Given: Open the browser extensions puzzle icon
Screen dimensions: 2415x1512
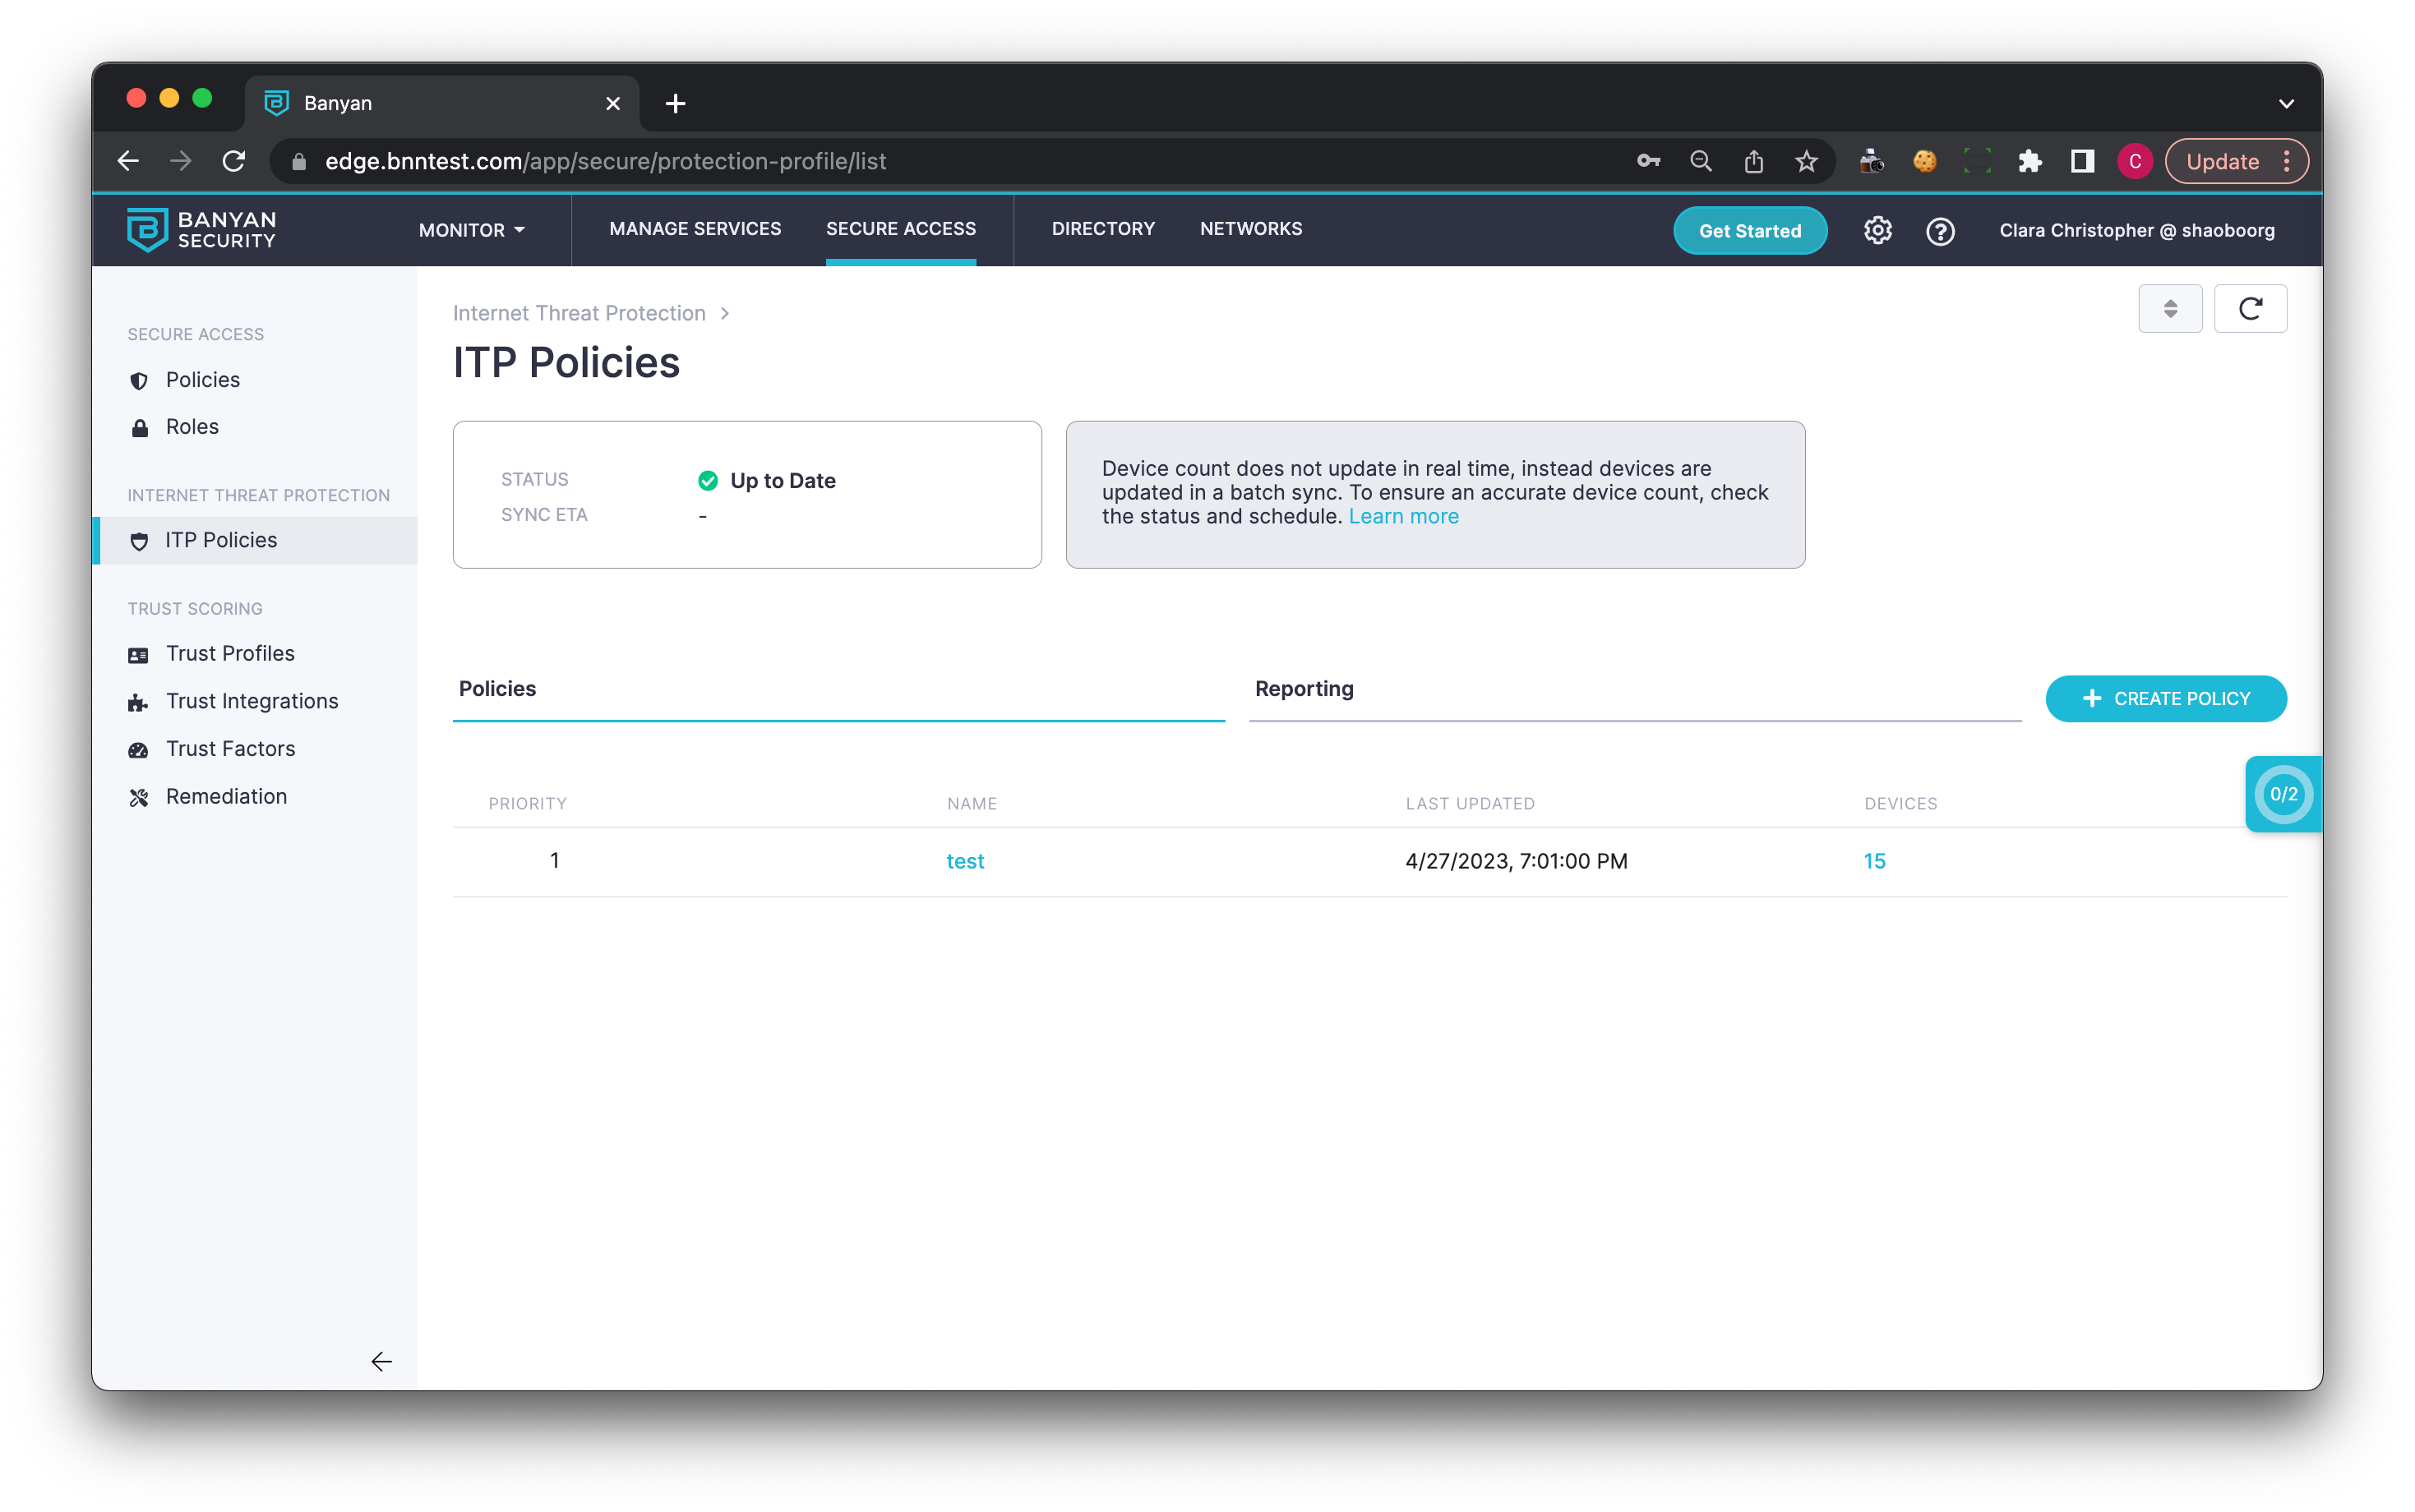Looking at the screenshot, I should tap(2030, 161).
